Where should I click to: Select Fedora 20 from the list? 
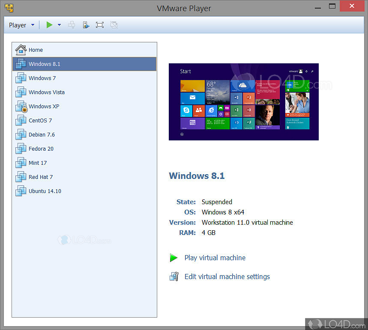coord(41,149)
